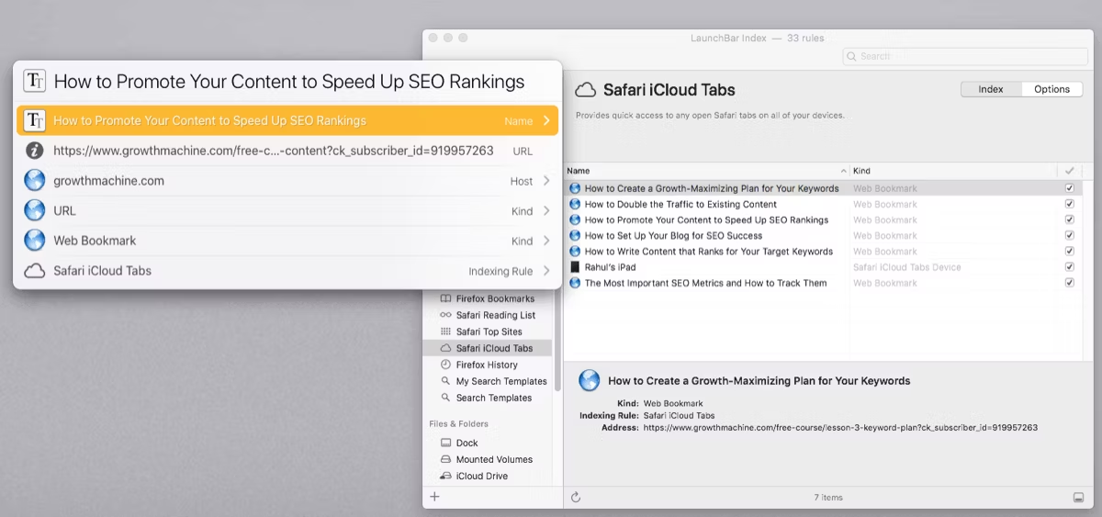This screenshot has width=1102, height=517.
Task: Sort the index list by the Name column
Action: pyautogui.click(x=706, y=171)
